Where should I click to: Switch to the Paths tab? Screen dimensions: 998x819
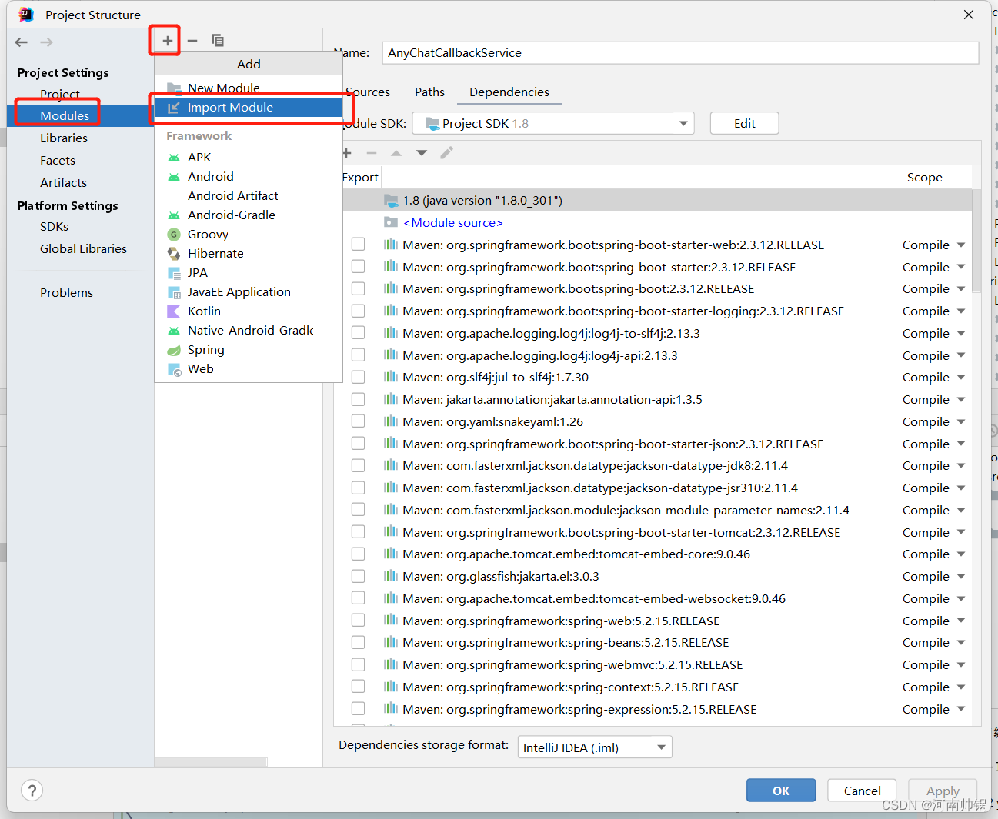pyautogui.click(x=429, y=92)
